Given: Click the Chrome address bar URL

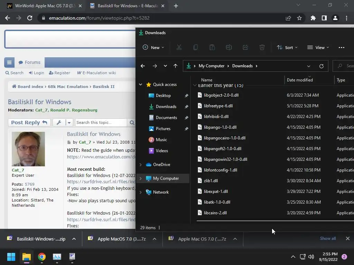Looking at the screenshot, I should (x=99, y=18).
